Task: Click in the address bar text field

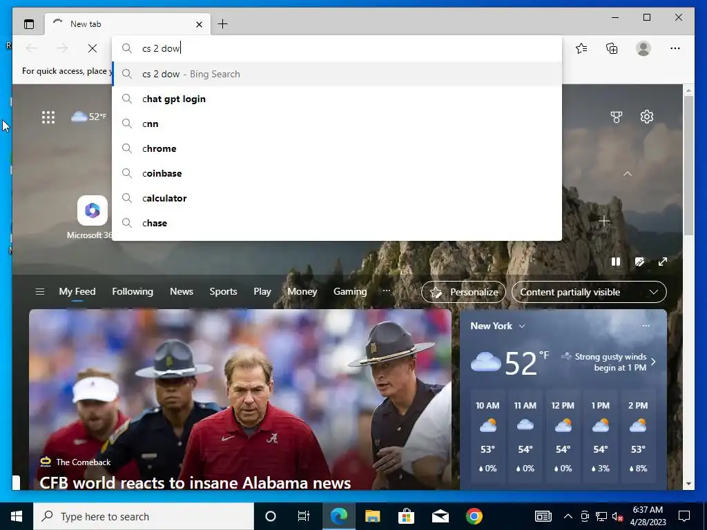Action: [x=337, y=48]
